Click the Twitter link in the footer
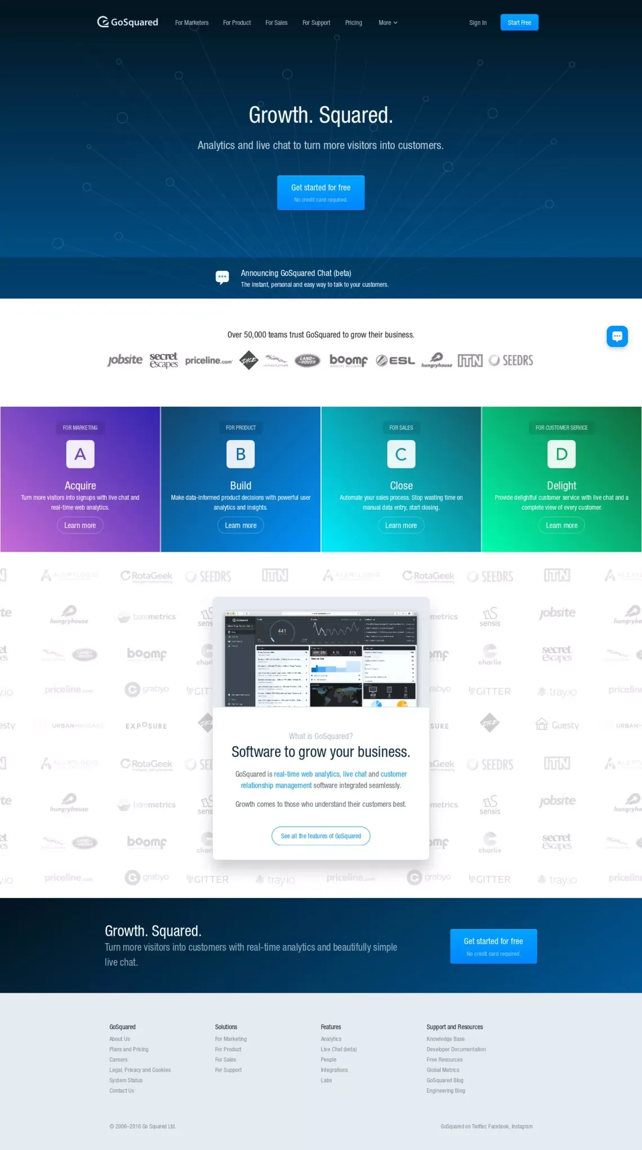Viewport: 642px width, 1150px height. (479, 1126)
